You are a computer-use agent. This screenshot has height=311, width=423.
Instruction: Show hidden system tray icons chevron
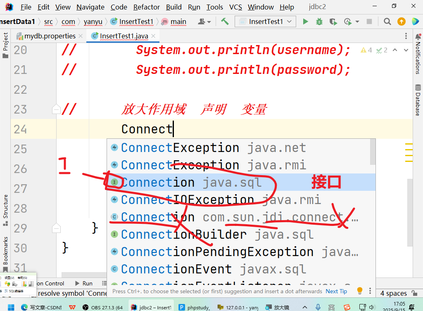[304, 307]
